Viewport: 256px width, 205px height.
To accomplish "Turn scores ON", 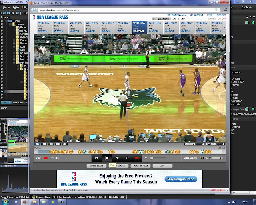I will click(x=219, y=19).
